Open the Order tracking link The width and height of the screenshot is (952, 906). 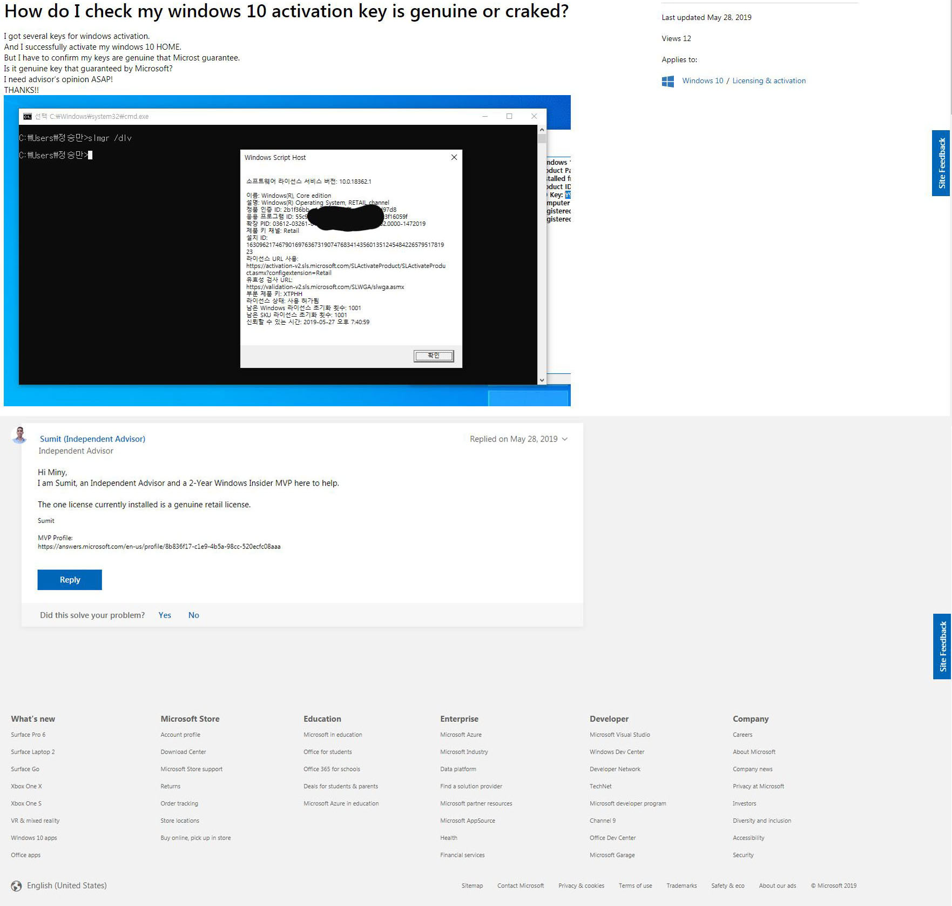(x=179, y=804)
